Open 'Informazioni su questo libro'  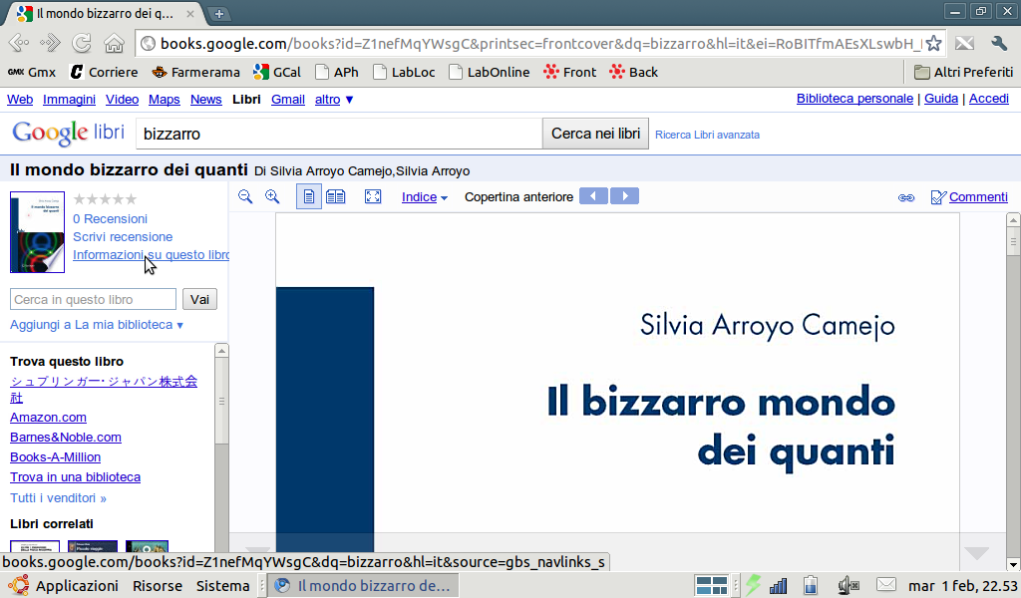click(x=151, y=255)
